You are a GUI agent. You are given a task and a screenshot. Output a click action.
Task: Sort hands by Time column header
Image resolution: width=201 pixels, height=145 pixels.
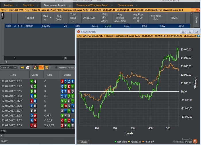pos(13,75)
